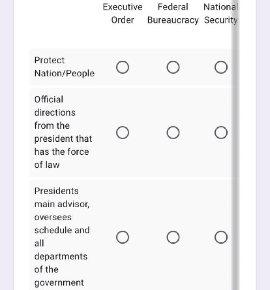The width and height of the screenshot is (270, 290).
Task: Select National Security for Protect Nation/People
Action: point(221,67)
